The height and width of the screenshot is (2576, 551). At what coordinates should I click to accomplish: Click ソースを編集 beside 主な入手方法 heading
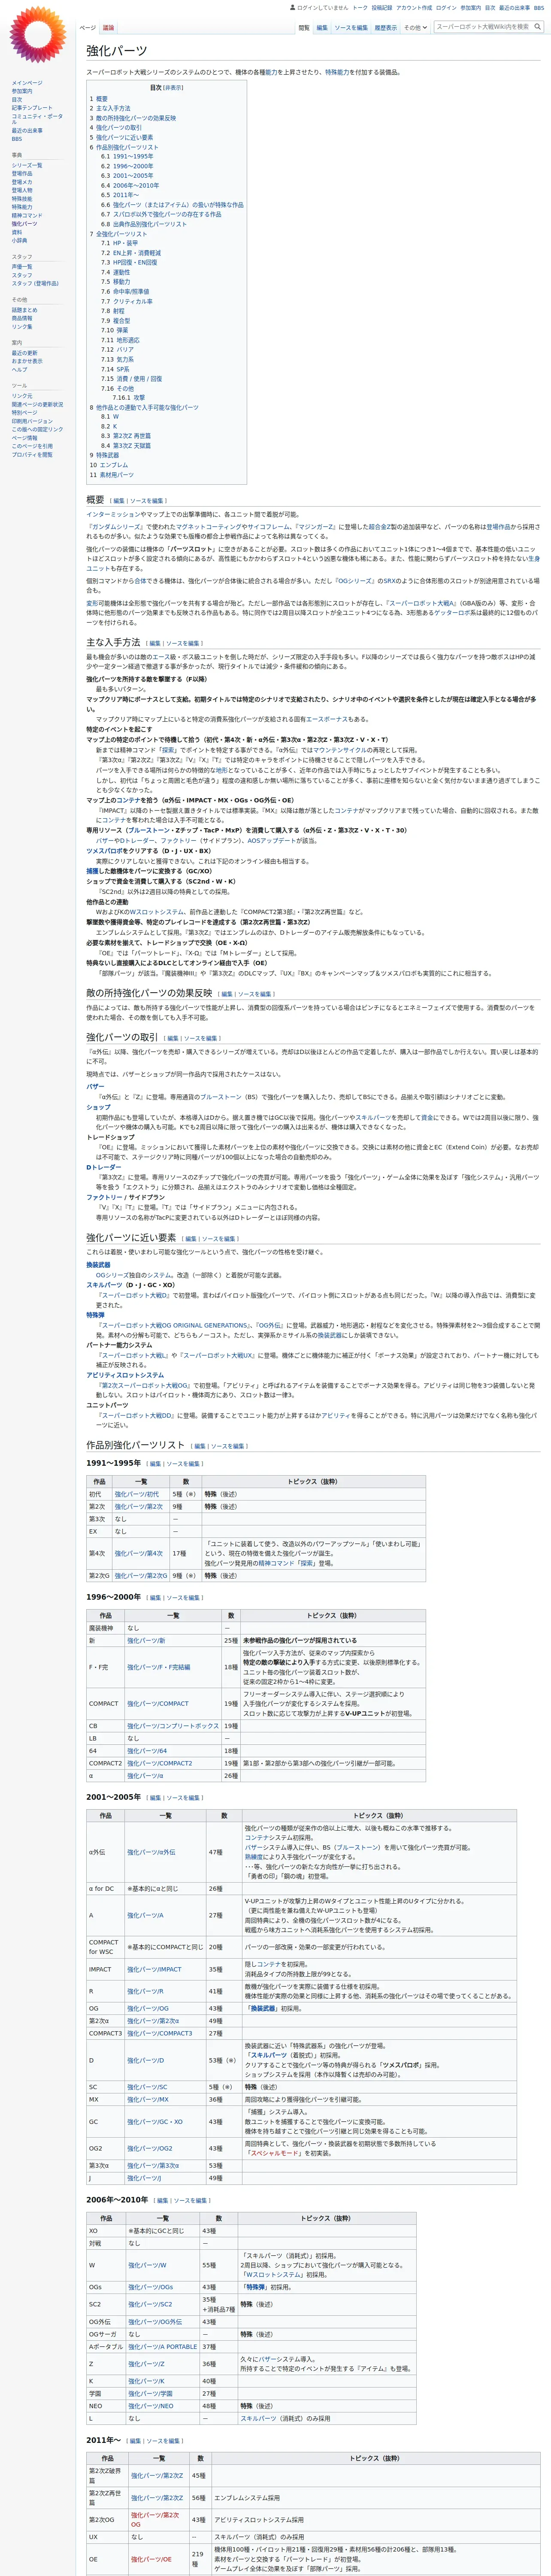pyautogui.click(x=183, y=643)
